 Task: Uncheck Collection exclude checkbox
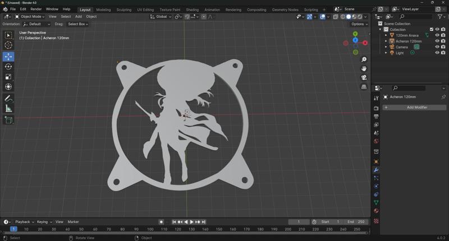point(432,30)
